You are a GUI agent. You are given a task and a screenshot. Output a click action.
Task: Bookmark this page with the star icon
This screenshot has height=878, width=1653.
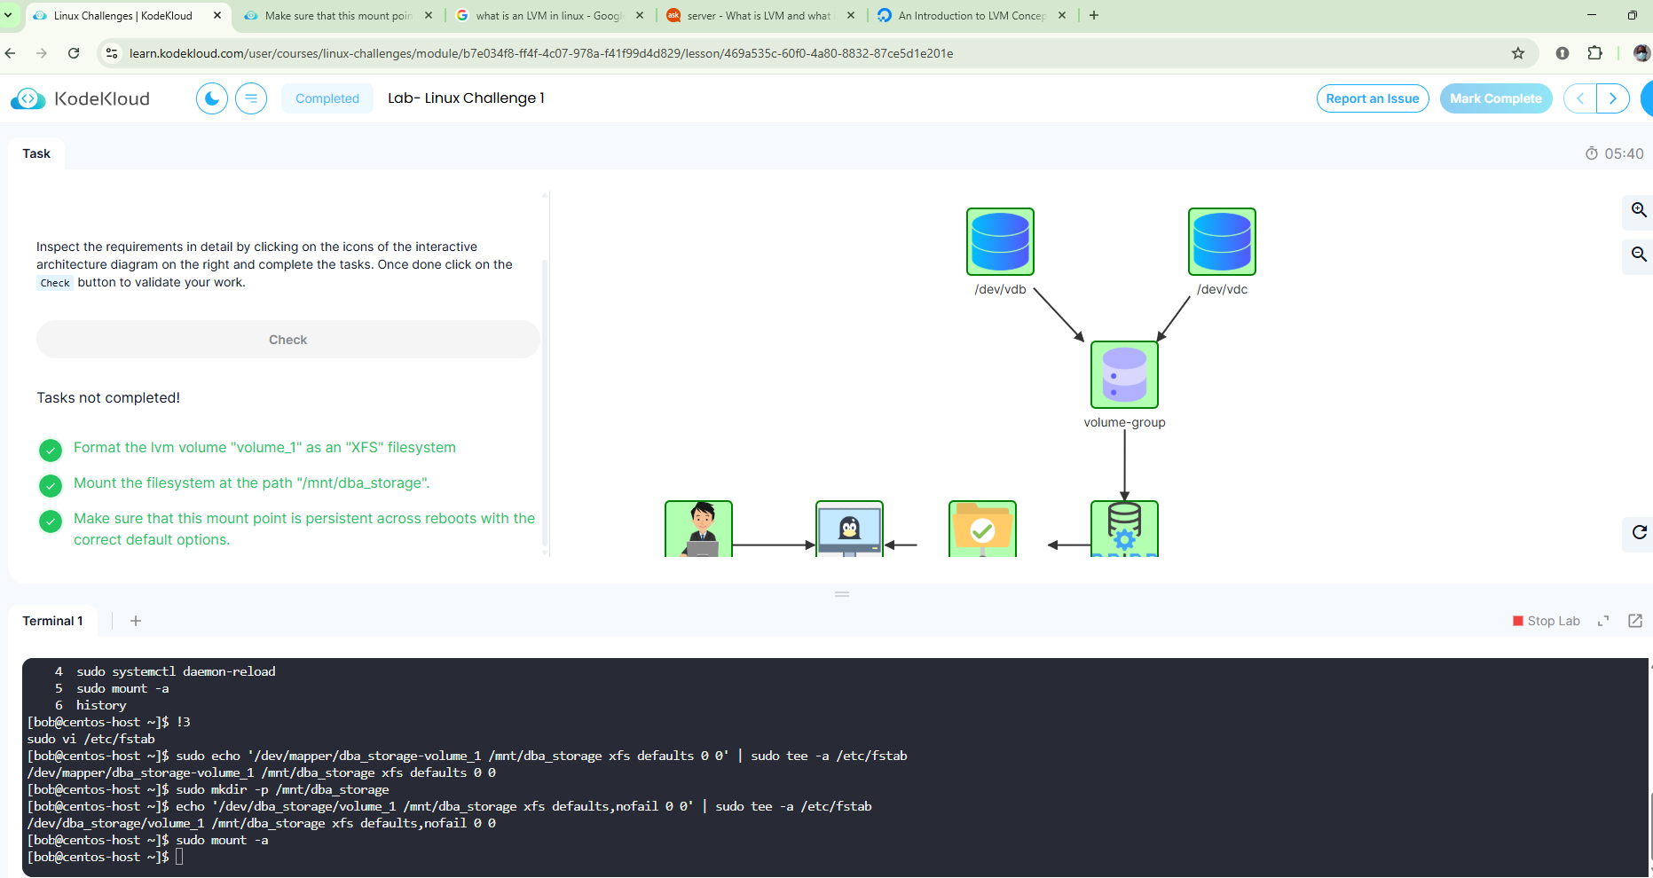tap(1518, 53)
